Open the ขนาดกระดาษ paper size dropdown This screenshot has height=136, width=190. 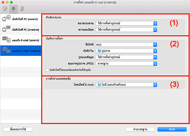pyautogui.click(x=126, y=23)
